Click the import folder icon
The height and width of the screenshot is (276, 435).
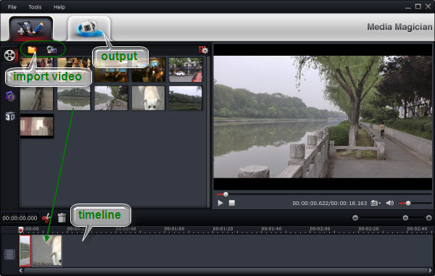(32, 49)
